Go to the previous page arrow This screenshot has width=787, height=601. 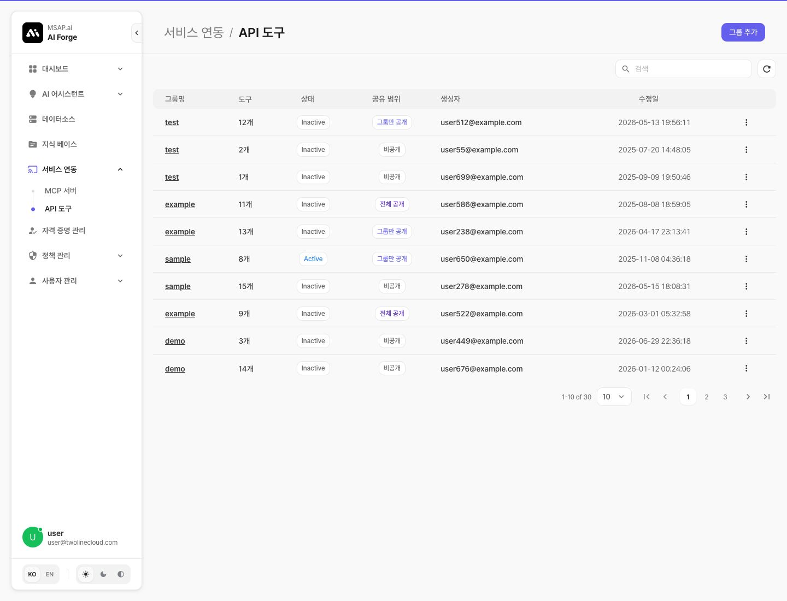(x=665, y=397)
